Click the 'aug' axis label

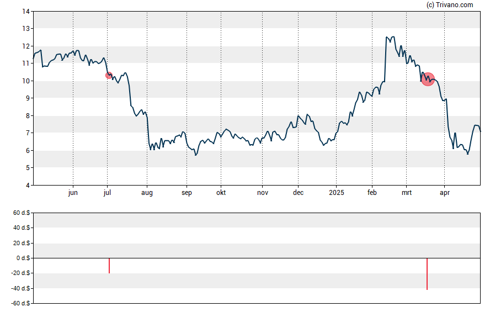click(147, 193)
